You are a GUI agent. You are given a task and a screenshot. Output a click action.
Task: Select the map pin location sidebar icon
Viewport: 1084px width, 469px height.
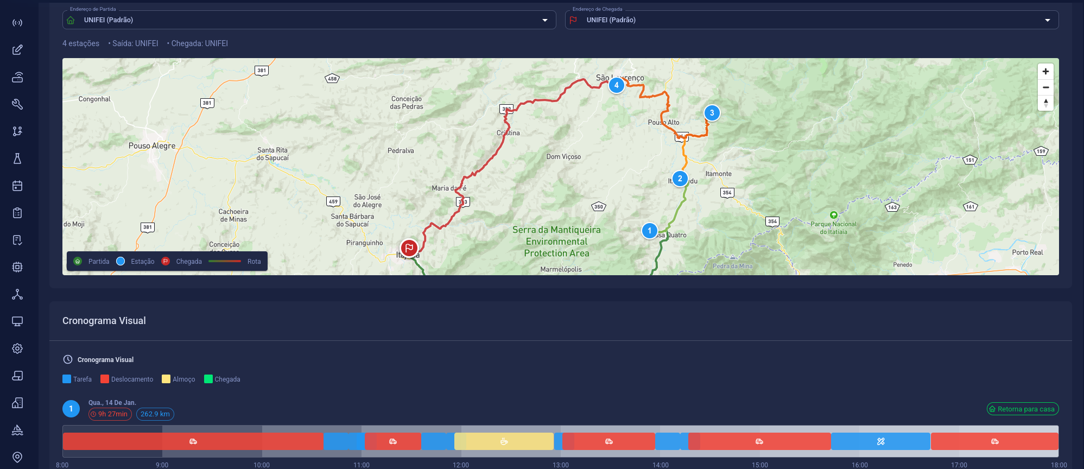(17, 457)
